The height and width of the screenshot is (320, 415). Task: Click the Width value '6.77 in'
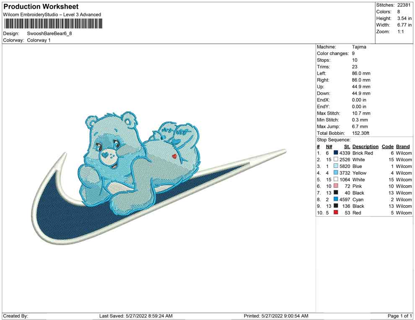[405, 25]
